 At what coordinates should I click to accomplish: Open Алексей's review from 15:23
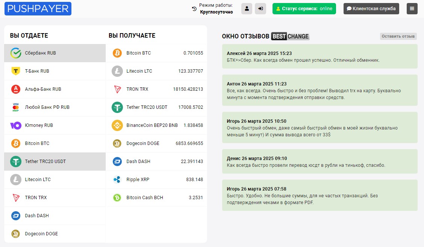tap(320, 56)
